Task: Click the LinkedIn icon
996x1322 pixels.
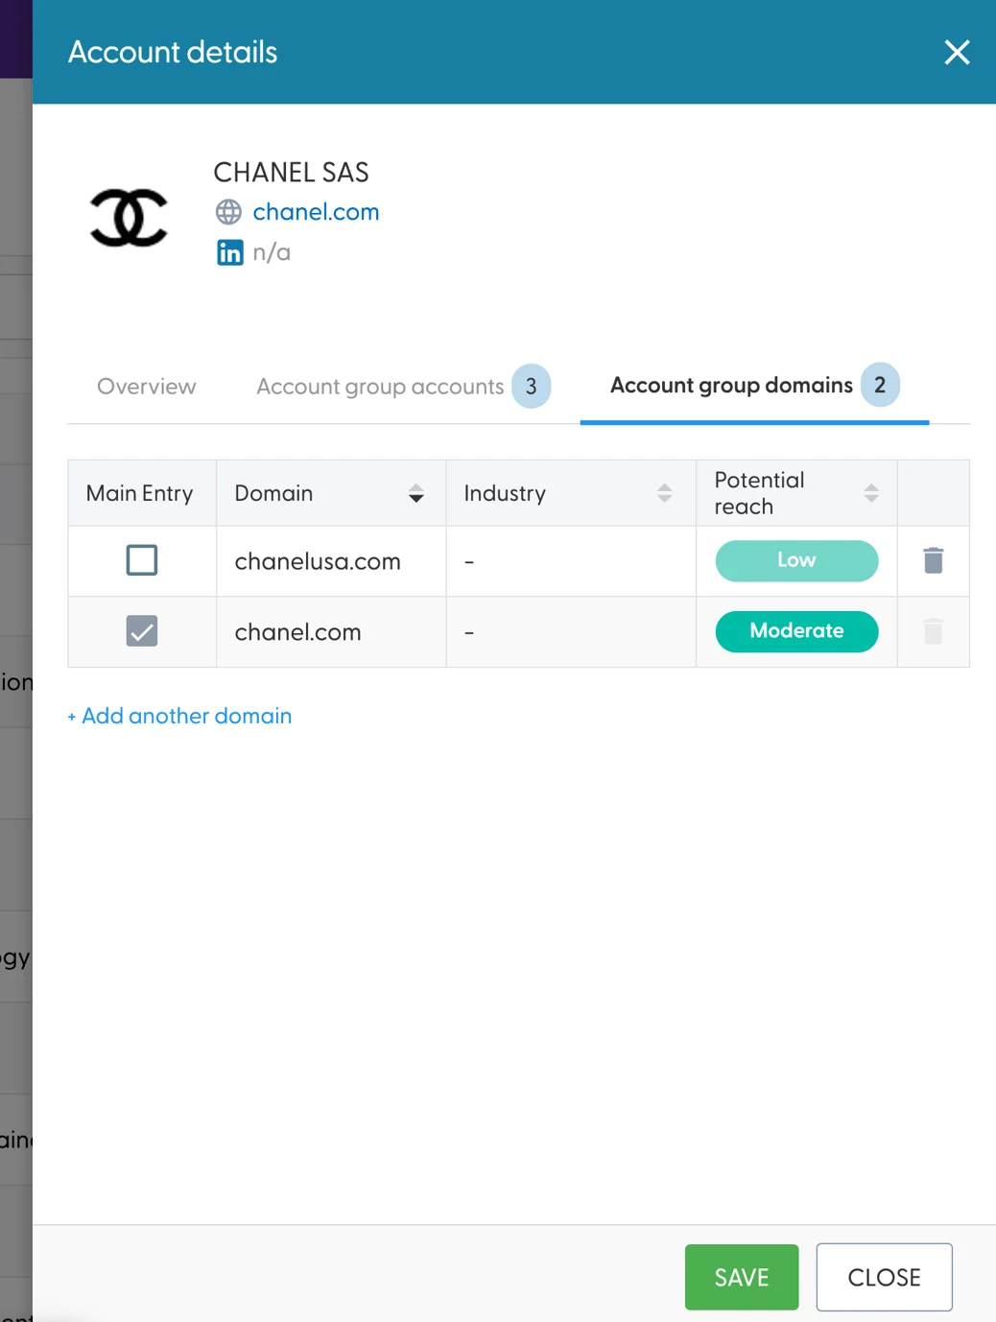Action: [x=229, y=252]
